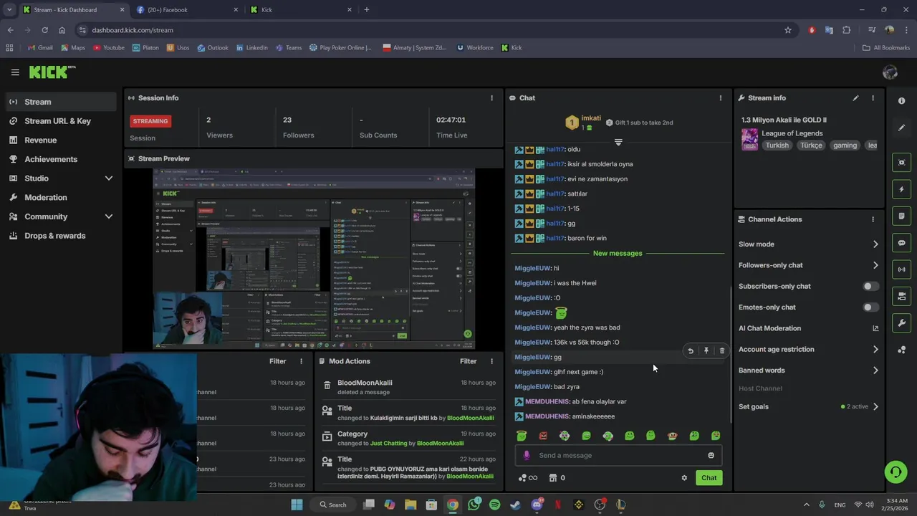This screenshot has width=917, height=516.
Task: Click the wrench rail icon
Action: (x=901, y=322)
